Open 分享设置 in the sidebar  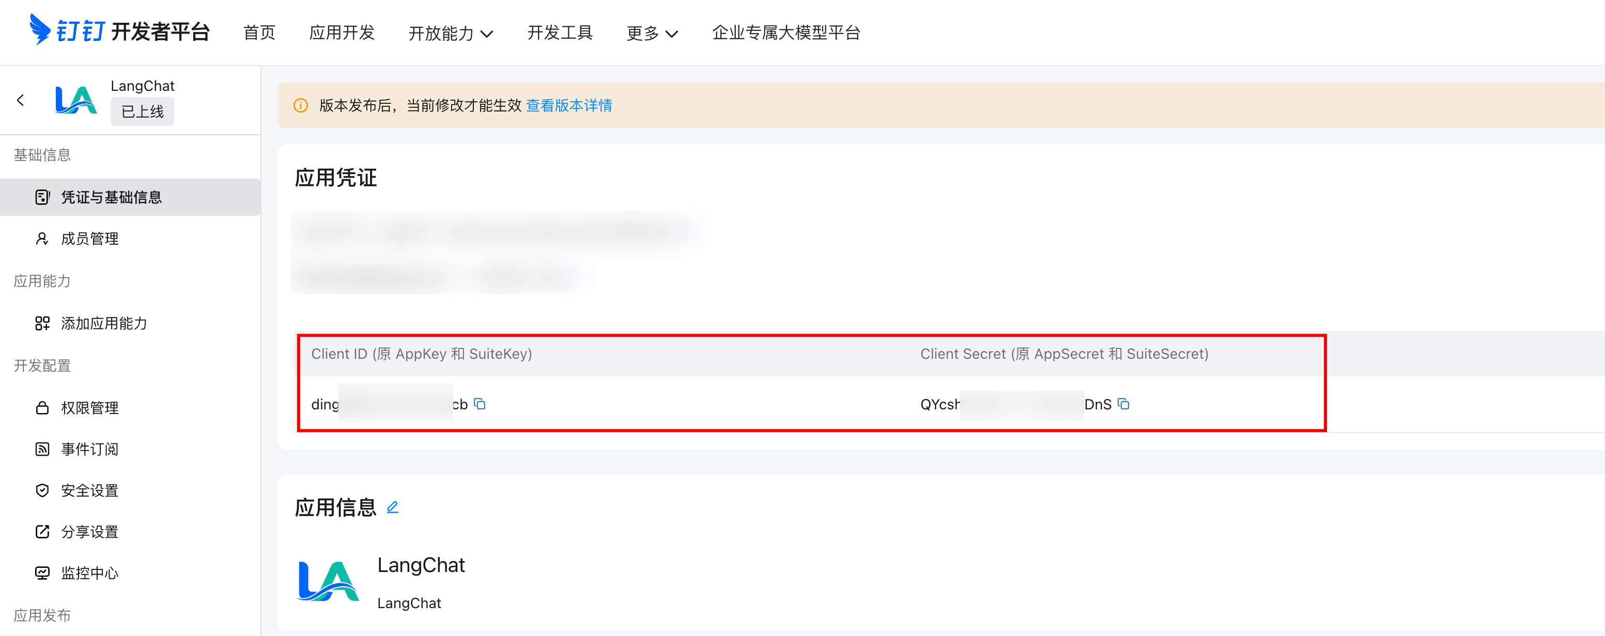[90, 532]
